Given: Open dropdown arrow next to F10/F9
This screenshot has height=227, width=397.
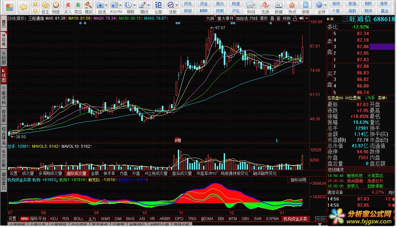Looking at the screenshot, I should tap(120, 5).
